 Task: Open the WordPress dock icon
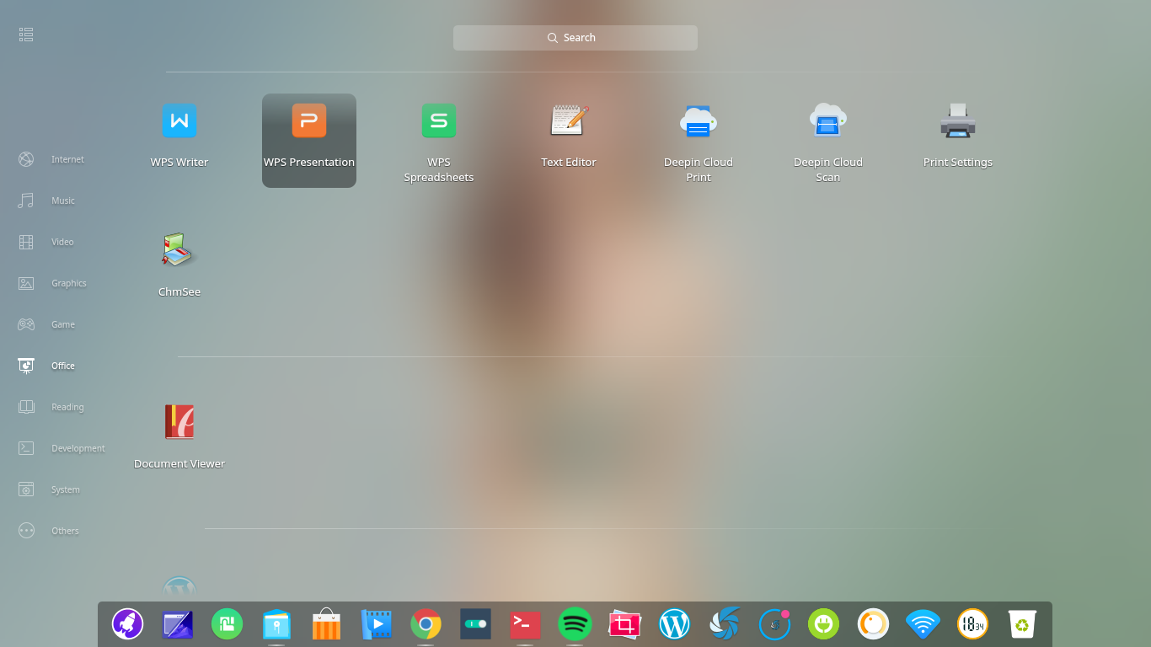click(x=674, y=624)
